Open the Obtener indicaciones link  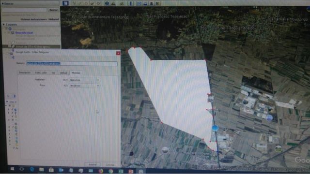[x=33, y=19]
